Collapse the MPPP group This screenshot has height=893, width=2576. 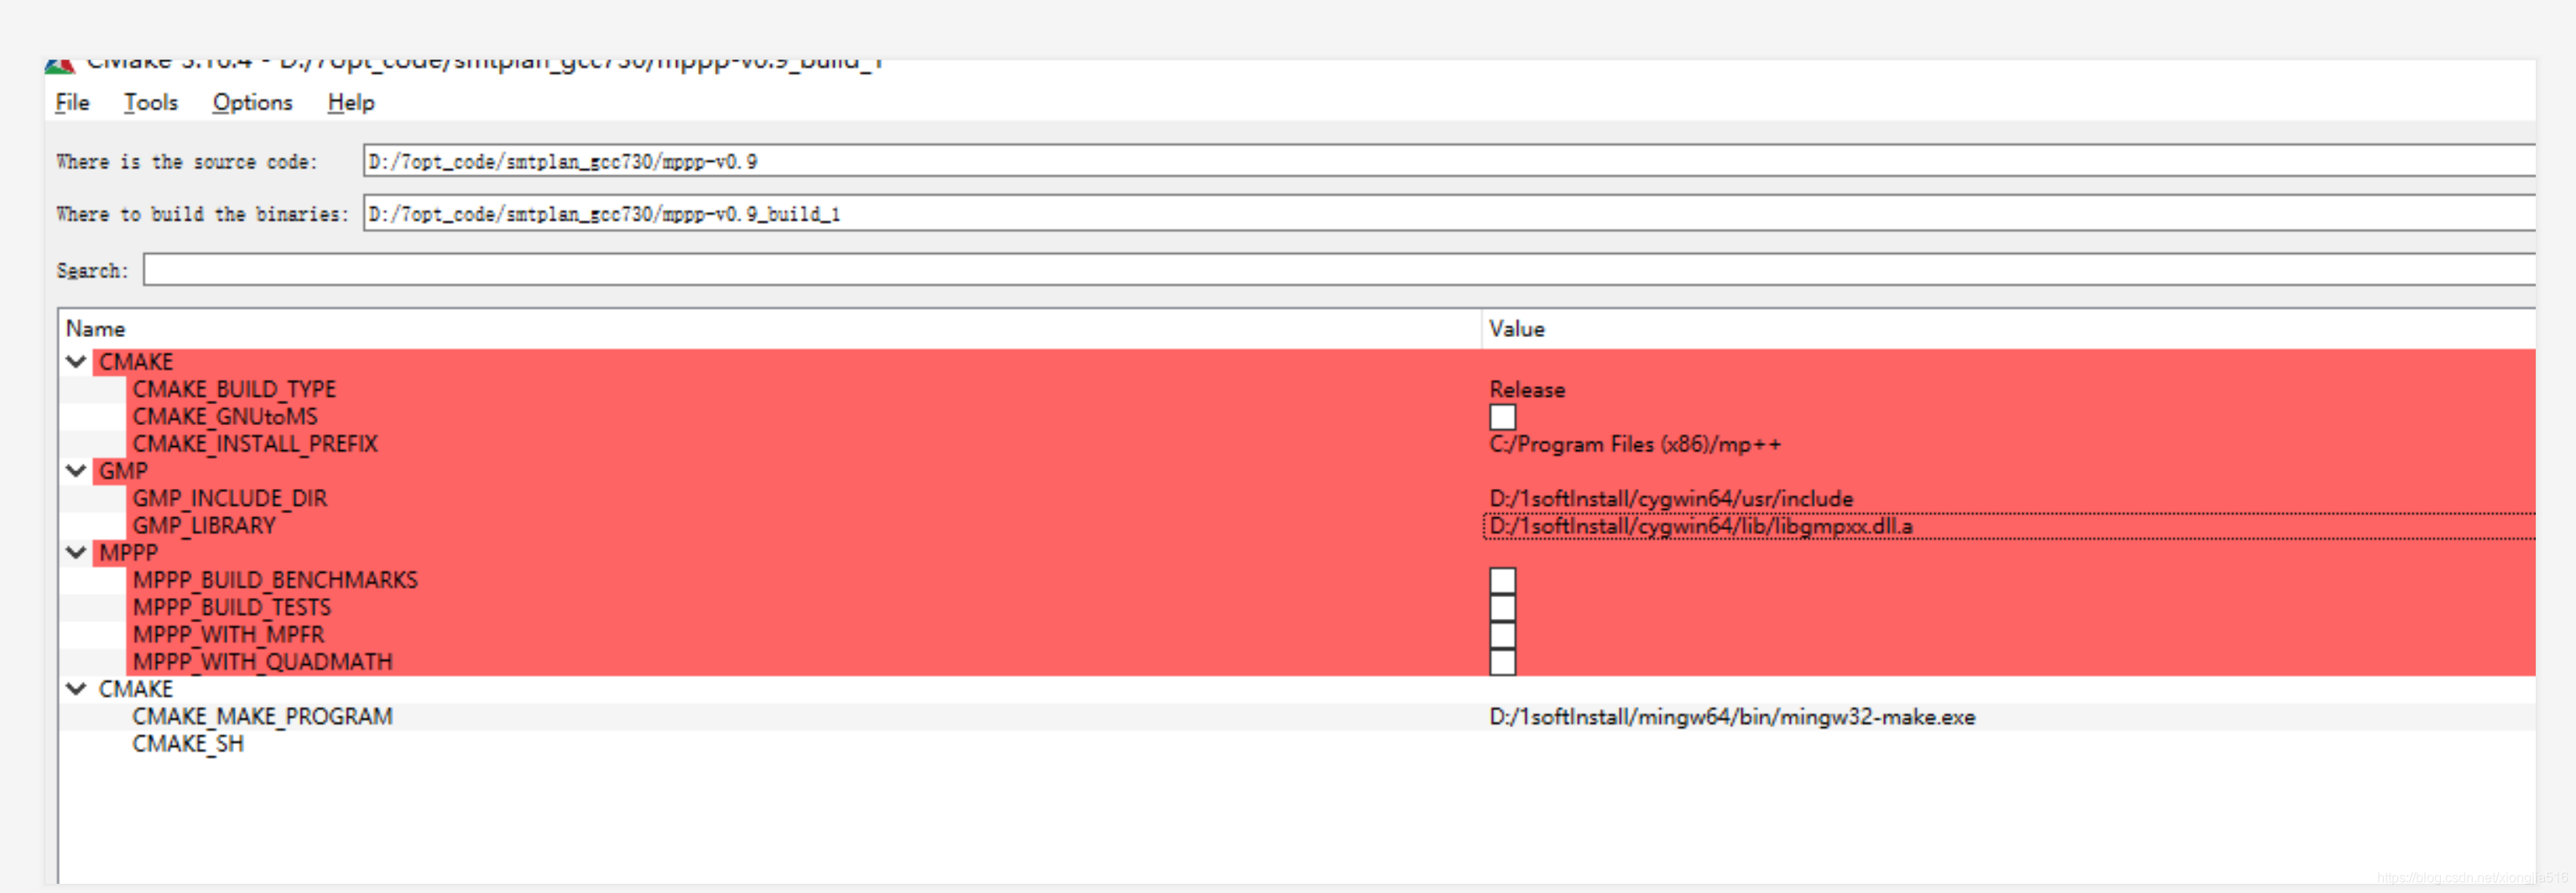tap(76, 553)
